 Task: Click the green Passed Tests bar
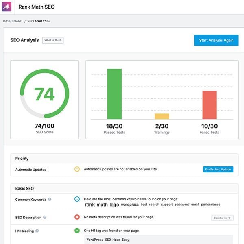tap(114, 94)
